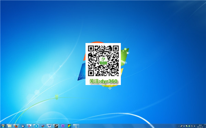Open the clock and date display
Image resolution: width=206 pixels, height=128 pixels.
pyautogui.click(x=200, y=126)
